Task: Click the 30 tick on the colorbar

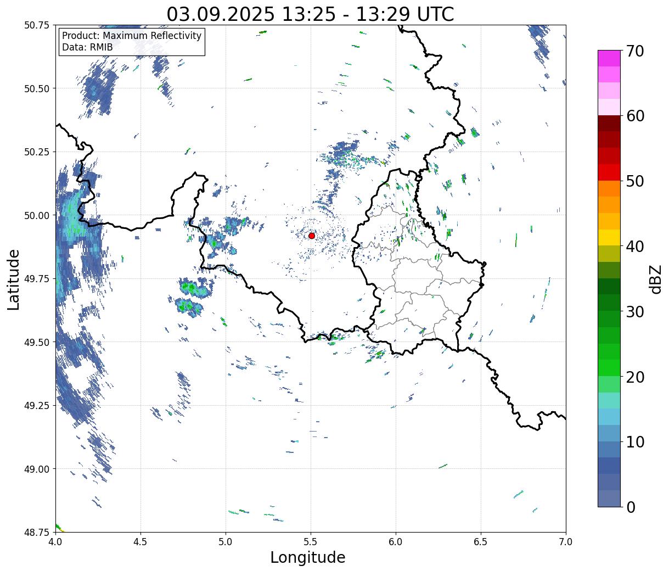Action: pyautogui.click(x=634, y=311)
